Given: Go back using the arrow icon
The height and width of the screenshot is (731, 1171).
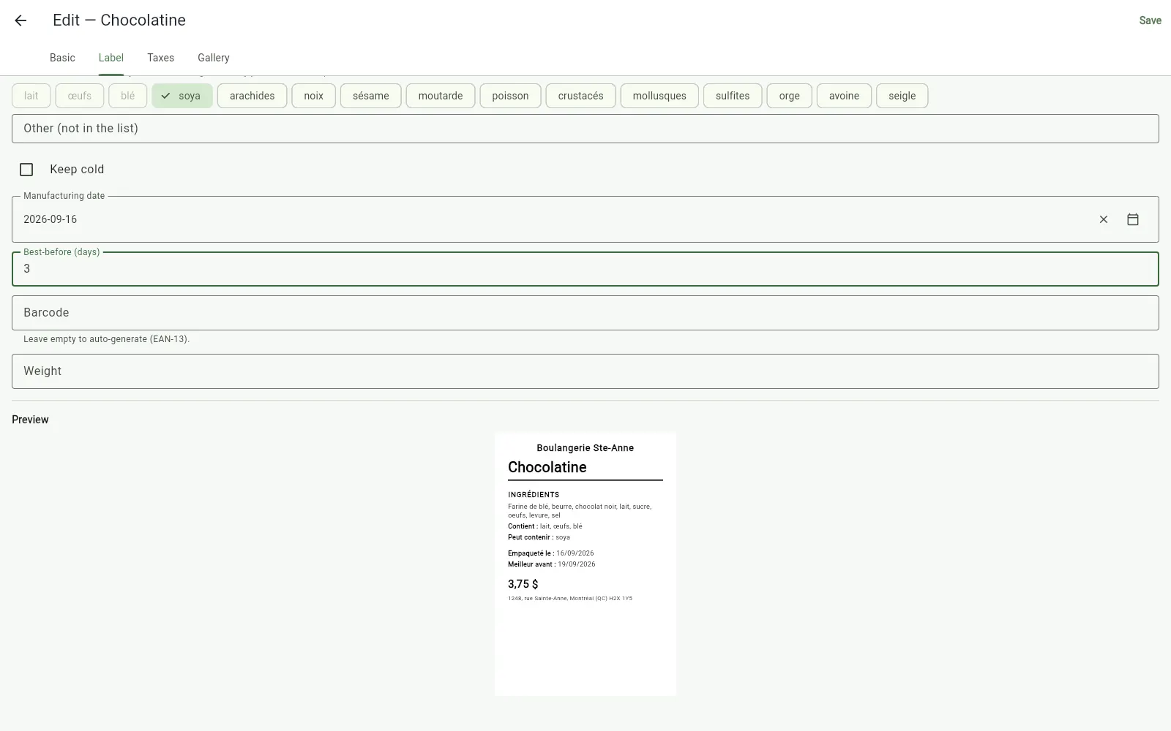Looking at the screenshot, I should pos(20,20).
